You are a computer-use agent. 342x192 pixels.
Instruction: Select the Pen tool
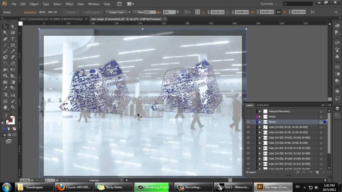click(5, 39)
